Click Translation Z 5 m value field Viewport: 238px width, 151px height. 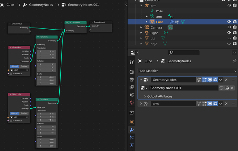pyautogui.click(x=47, y=57)
